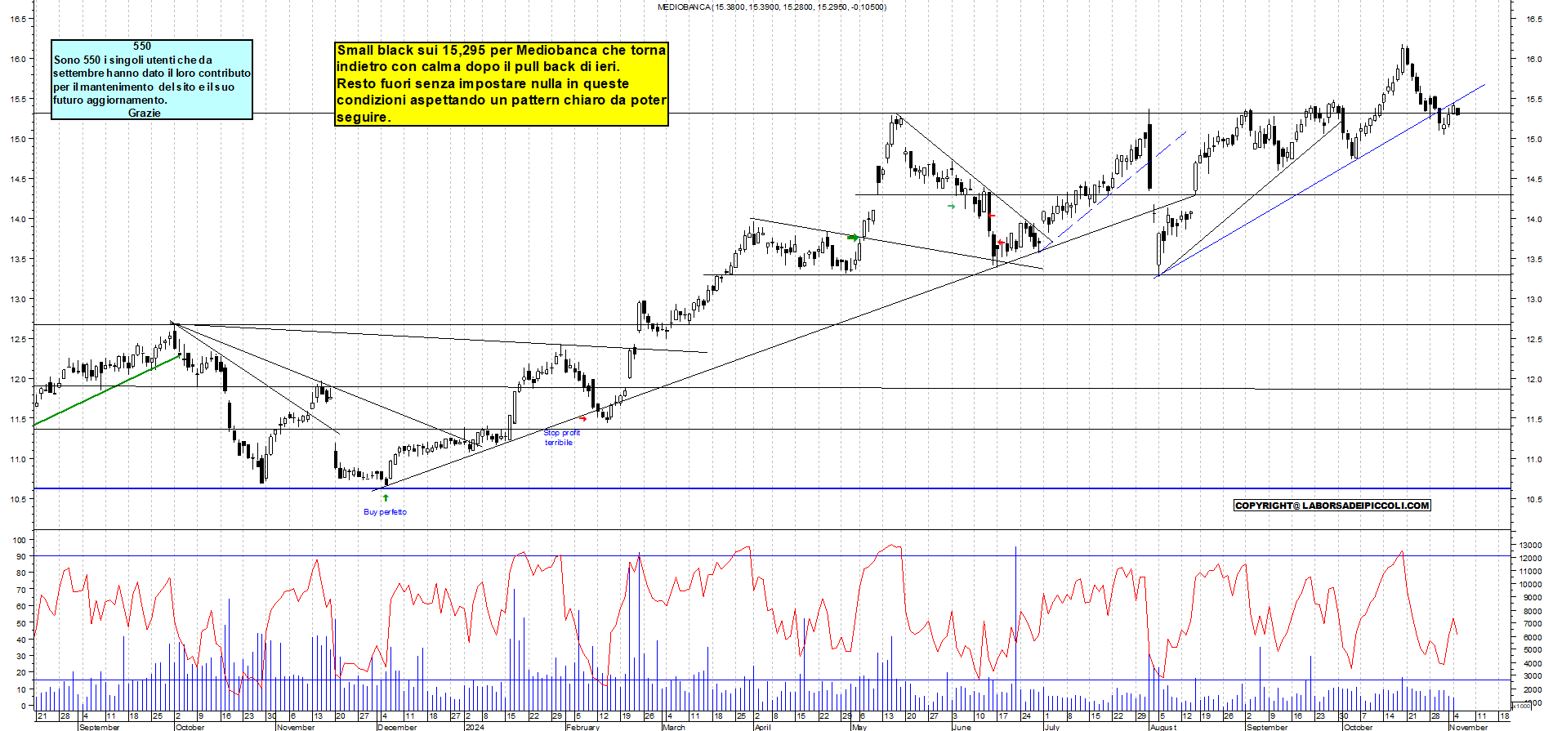The image size is (1544, 731).
Task: Click the '10.5' label on left price axis
Action: (x=18, y=499)
